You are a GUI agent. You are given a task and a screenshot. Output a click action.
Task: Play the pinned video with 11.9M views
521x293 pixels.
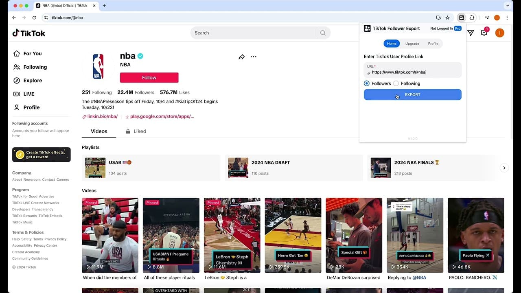pyautogui.click(x=110, y=235)
